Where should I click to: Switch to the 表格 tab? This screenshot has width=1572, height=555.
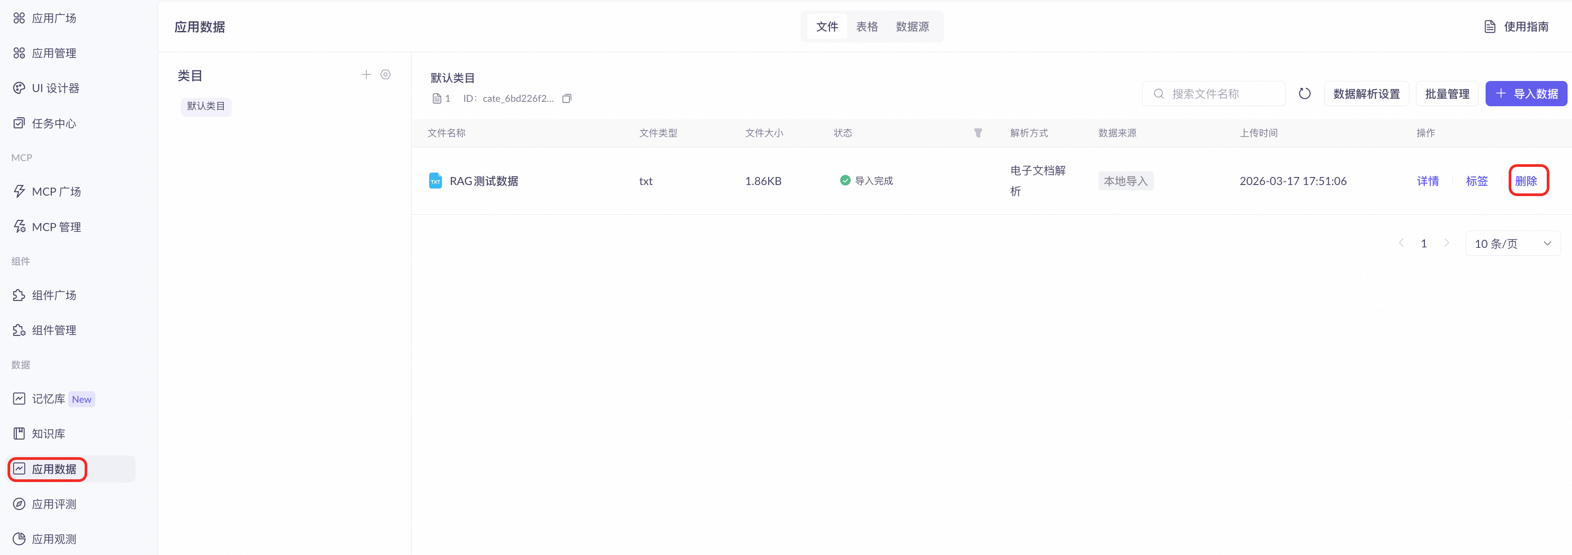(x=867, y=26)
